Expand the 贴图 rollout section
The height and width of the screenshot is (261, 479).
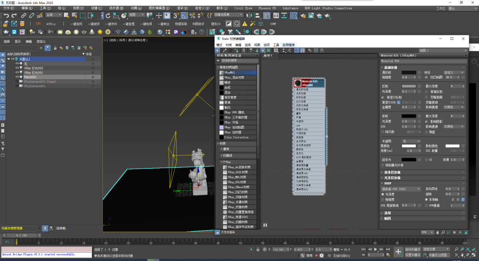tap(387, 218)
